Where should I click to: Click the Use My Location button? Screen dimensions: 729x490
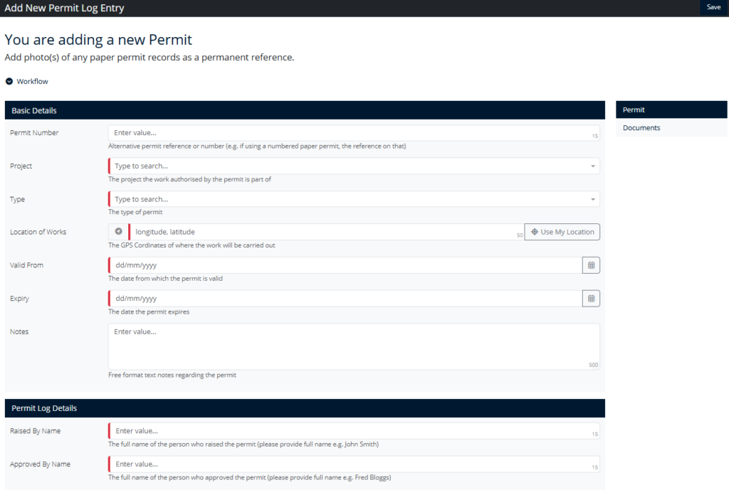(x=562, y=232)
